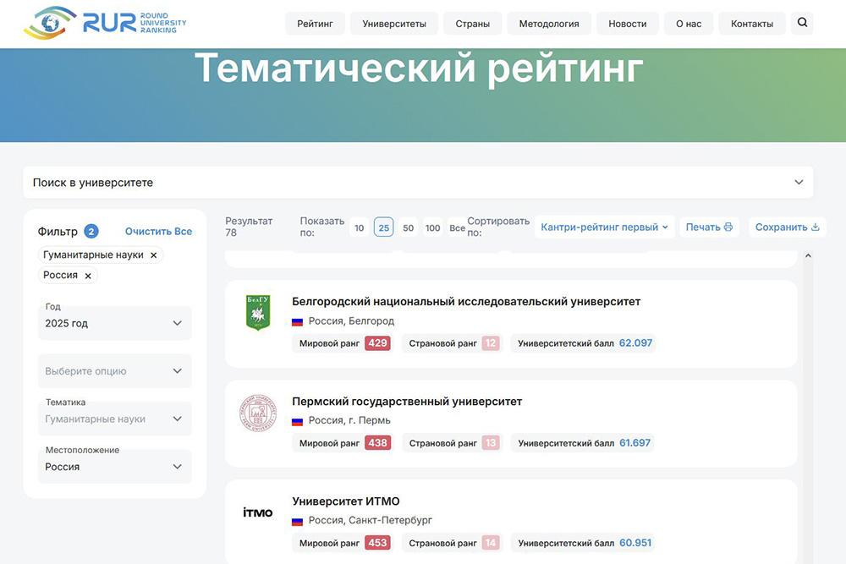Click the RUR logo to go home

coord(106,24)
